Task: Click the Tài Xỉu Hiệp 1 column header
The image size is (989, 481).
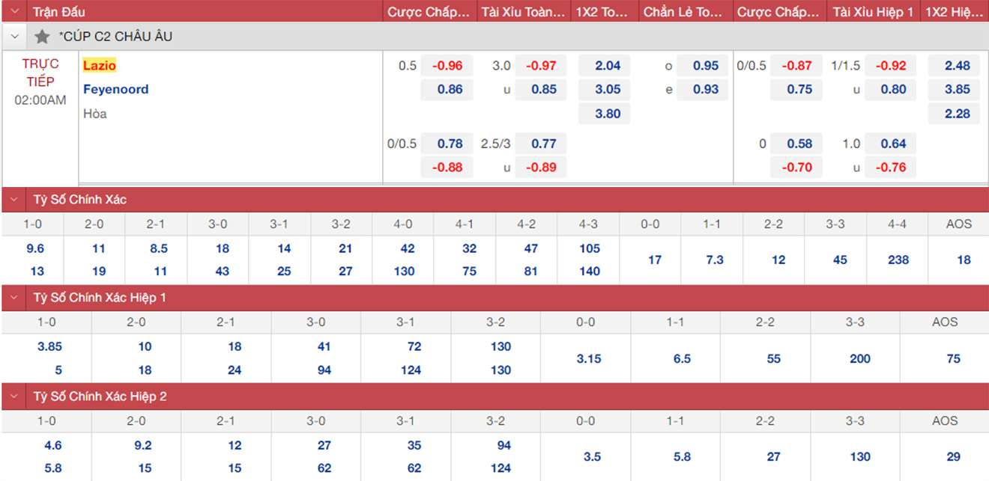Action: (873, 12)
